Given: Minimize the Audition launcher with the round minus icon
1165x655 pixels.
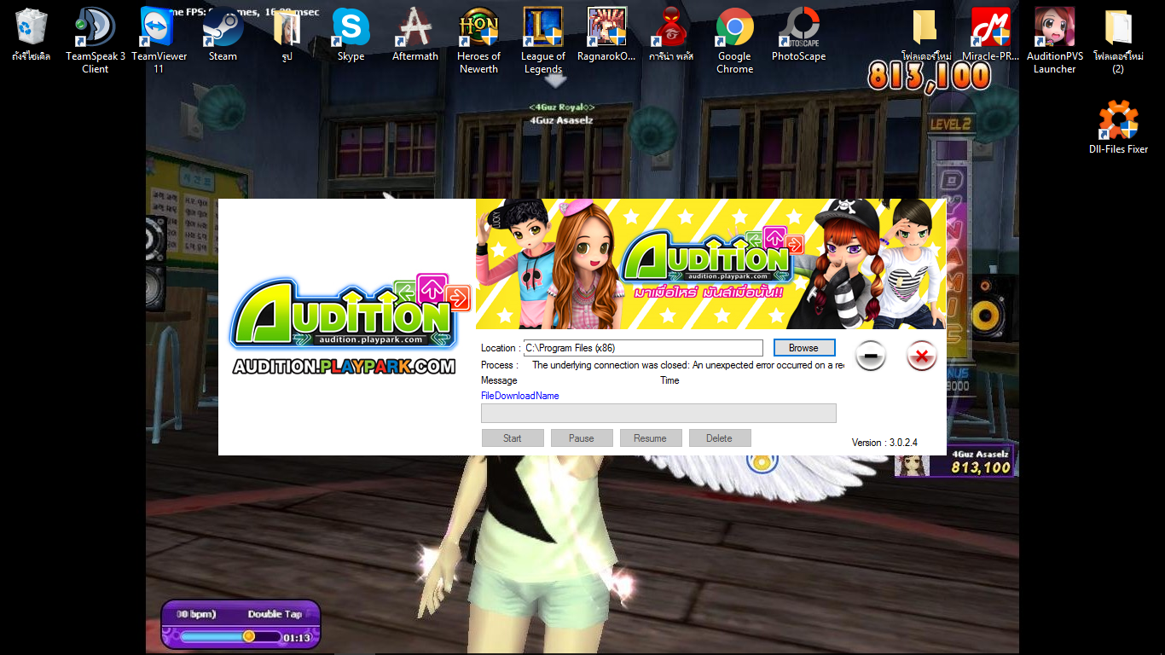Looking at the screenshot, I should 871,356.
